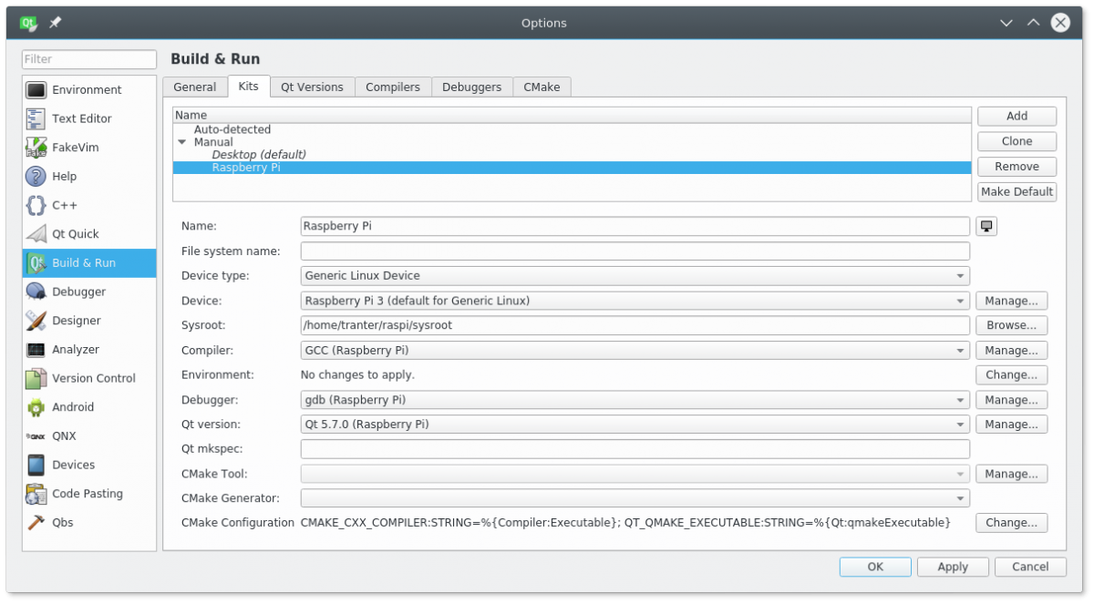
Task: Select the Text Editor sidebar icon
Action: [36, 118]
